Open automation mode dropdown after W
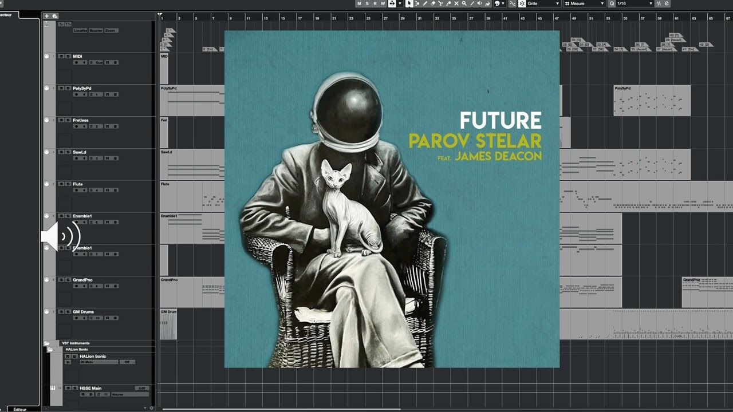Screen dimensions: 733x412 (400, 3)
